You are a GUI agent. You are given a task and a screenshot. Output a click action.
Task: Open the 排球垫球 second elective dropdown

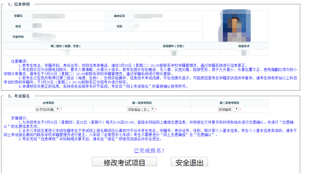(x=228, y=109)
